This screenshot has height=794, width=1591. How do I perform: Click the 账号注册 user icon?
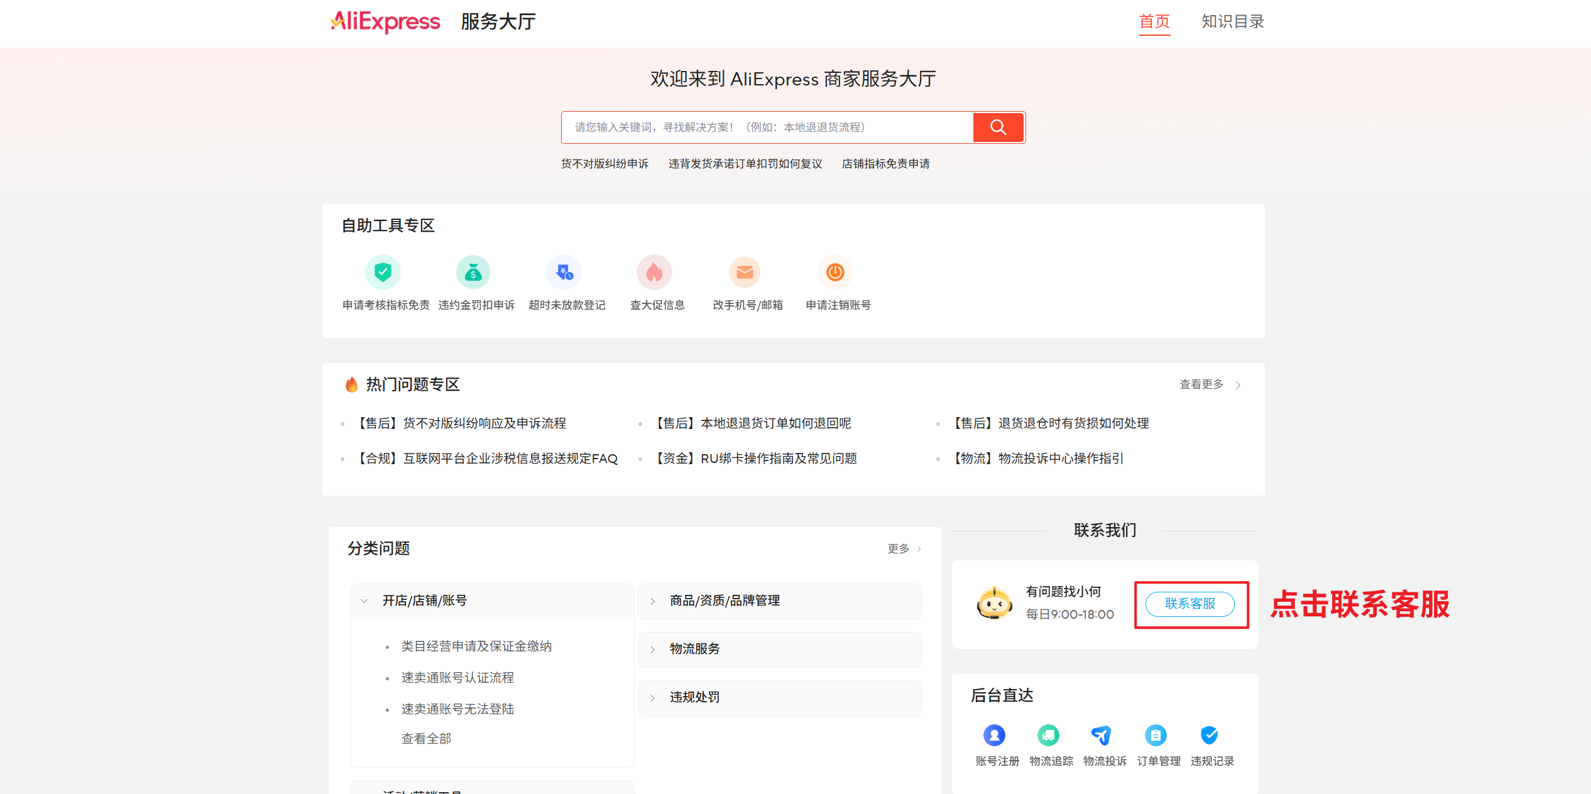tap(994, 735)
